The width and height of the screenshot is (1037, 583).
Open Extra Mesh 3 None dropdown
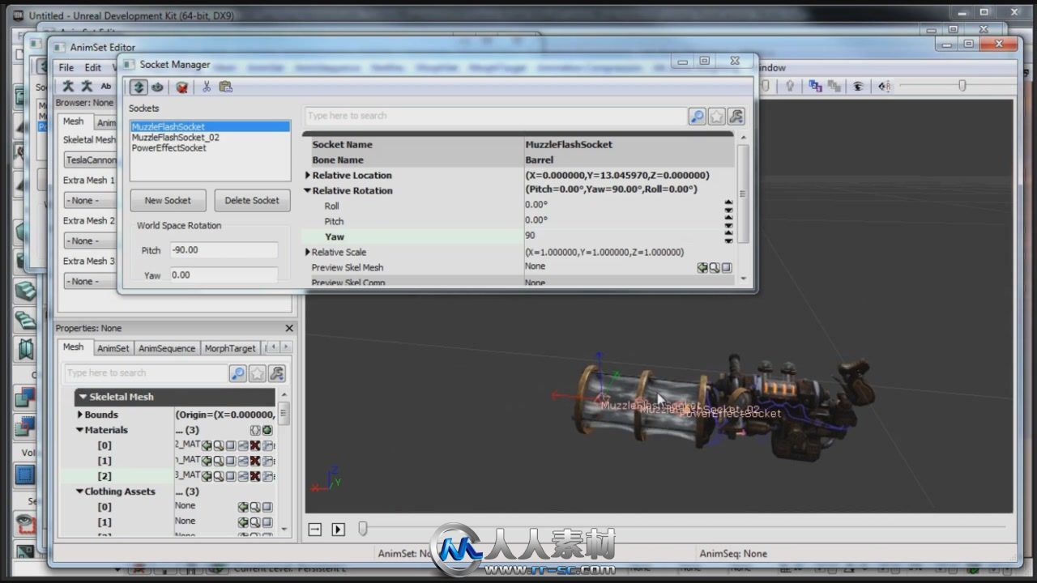(92, 281)
